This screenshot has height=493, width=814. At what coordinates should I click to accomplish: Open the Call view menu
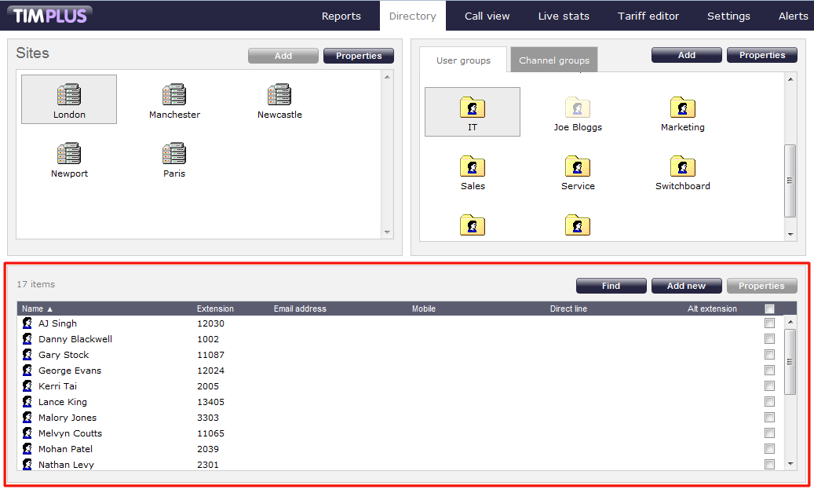[x=487, y=16]
